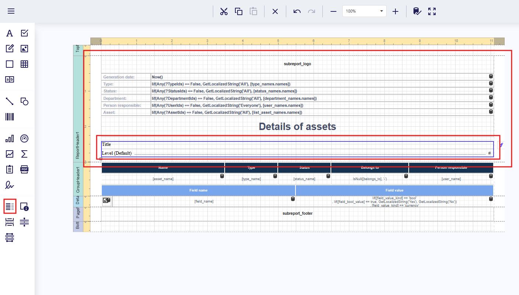519x295 pixels.
Task: Delete selection with the X icon
Action: pos(275,11)
